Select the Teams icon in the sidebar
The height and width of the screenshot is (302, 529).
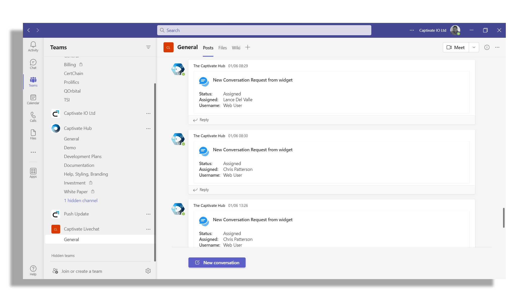coord(33,82)
